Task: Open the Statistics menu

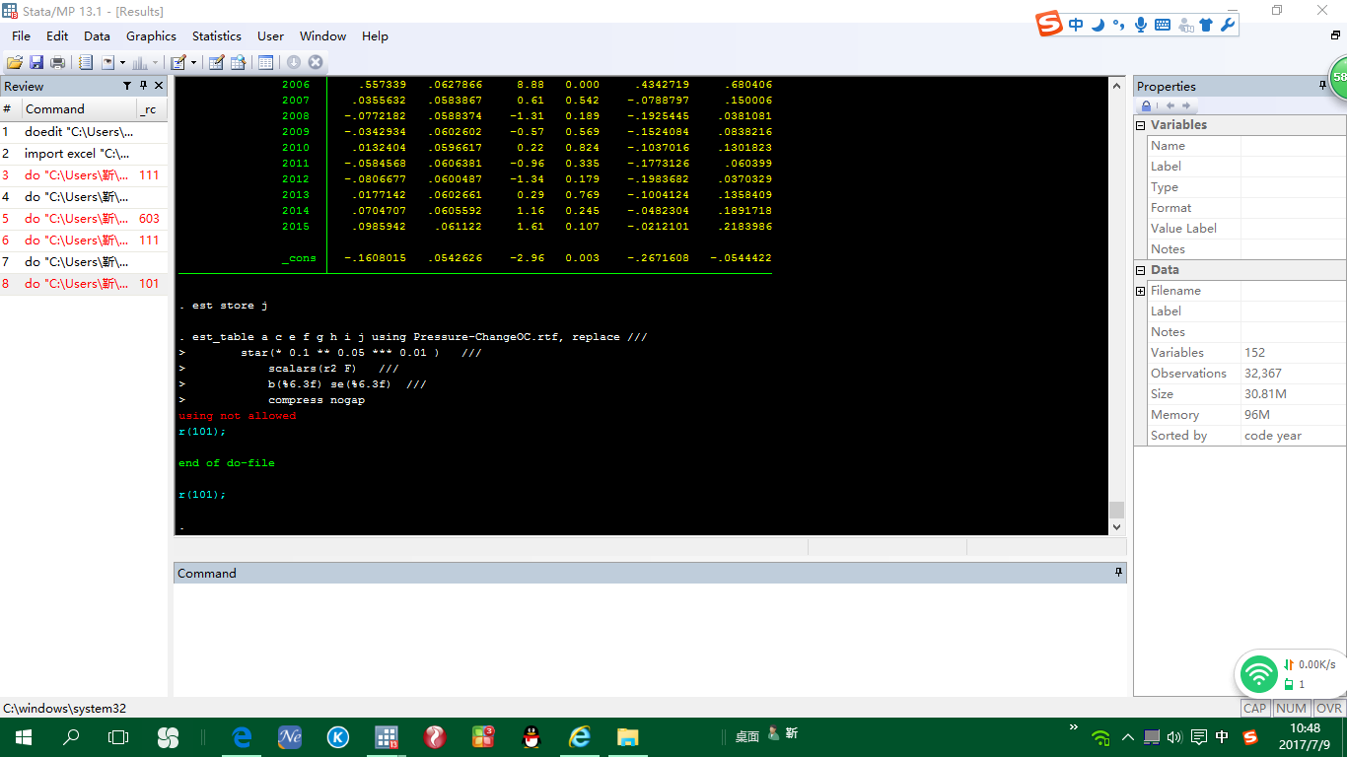Action: click(216, 36)
